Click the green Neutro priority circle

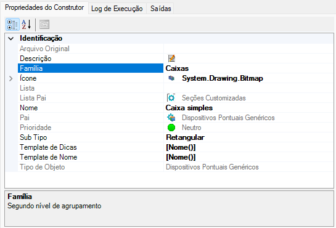[171, 128]
